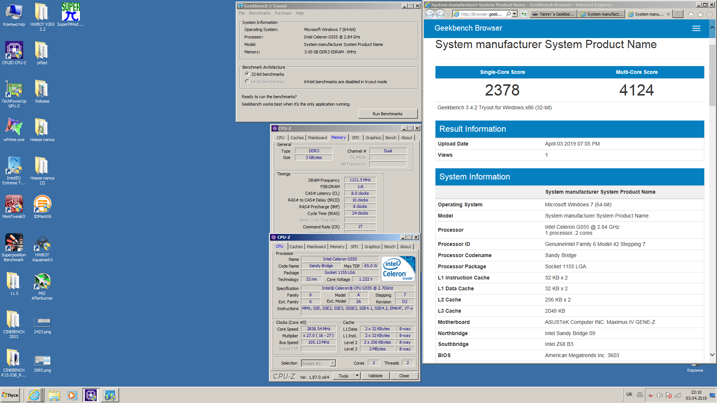
Task: Switch to Mainboard tab in front CPU-Z
Action: 316,247
